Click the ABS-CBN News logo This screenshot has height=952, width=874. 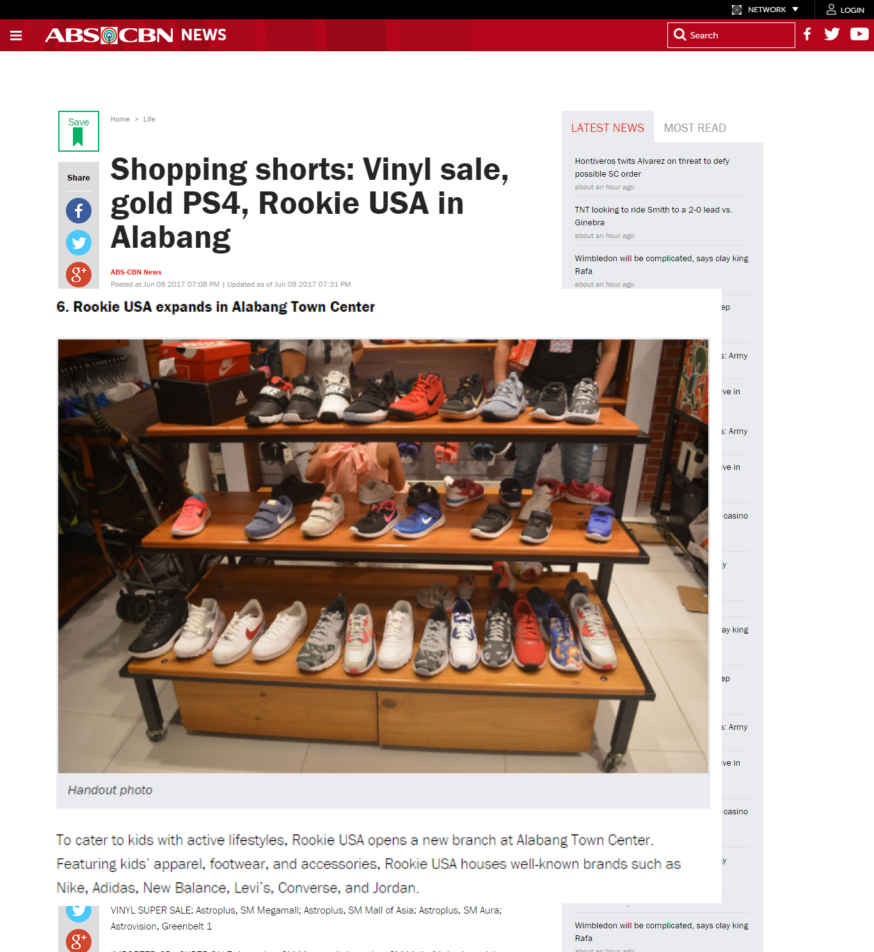pyautogui.click(x=136, y=35)
